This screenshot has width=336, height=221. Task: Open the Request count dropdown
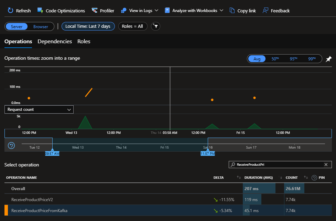pyautogui.click(x=39, y=109)
